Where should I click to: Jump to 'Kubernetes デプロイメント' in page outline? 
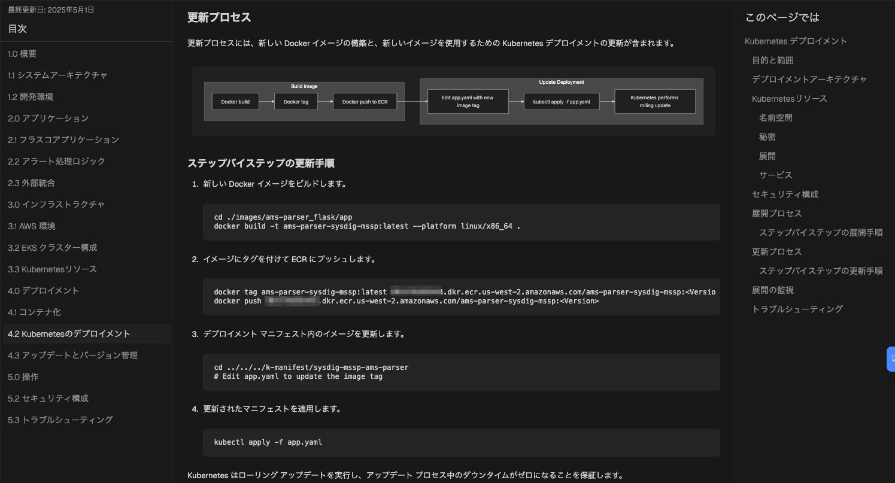(x=796, y=41)
